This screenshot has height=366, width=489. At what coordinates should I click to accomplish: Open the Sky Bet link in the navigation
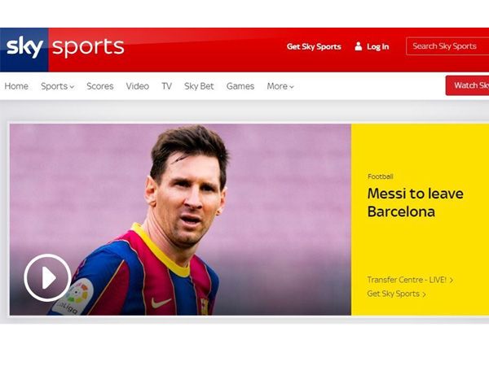[x=199, y=86]
